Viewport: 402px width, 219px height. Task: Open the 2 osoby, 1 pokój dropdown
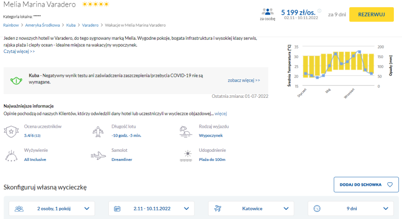(x=52, y=208)
